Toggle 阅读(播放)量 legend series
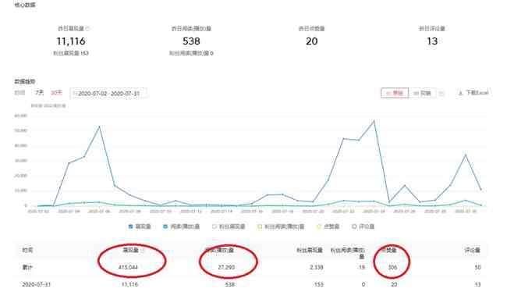 182,226
